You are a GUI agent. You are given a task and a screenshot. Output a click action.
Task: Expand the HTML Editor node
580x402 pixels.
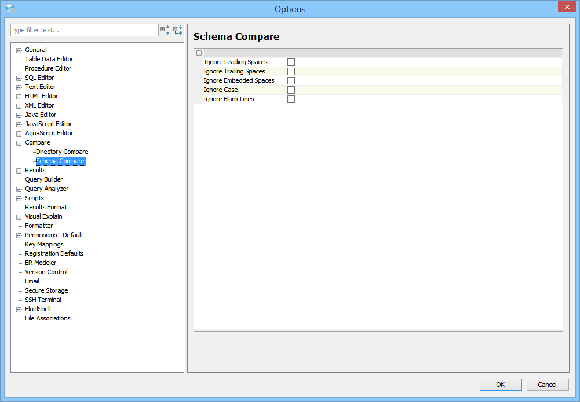point(19,97)
